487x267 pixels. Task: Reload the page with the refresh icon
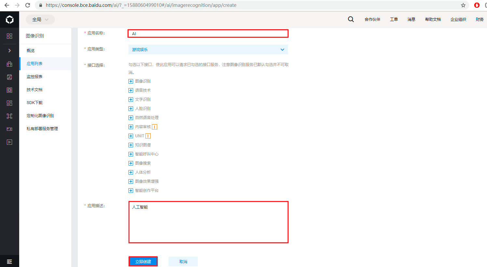tap(28, 5)
